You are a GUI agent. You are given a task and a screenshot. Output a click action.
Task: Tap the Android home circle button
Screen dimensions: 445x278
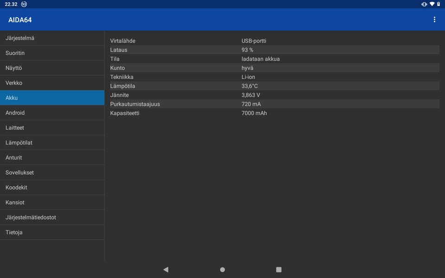click(x=222, y=270)
